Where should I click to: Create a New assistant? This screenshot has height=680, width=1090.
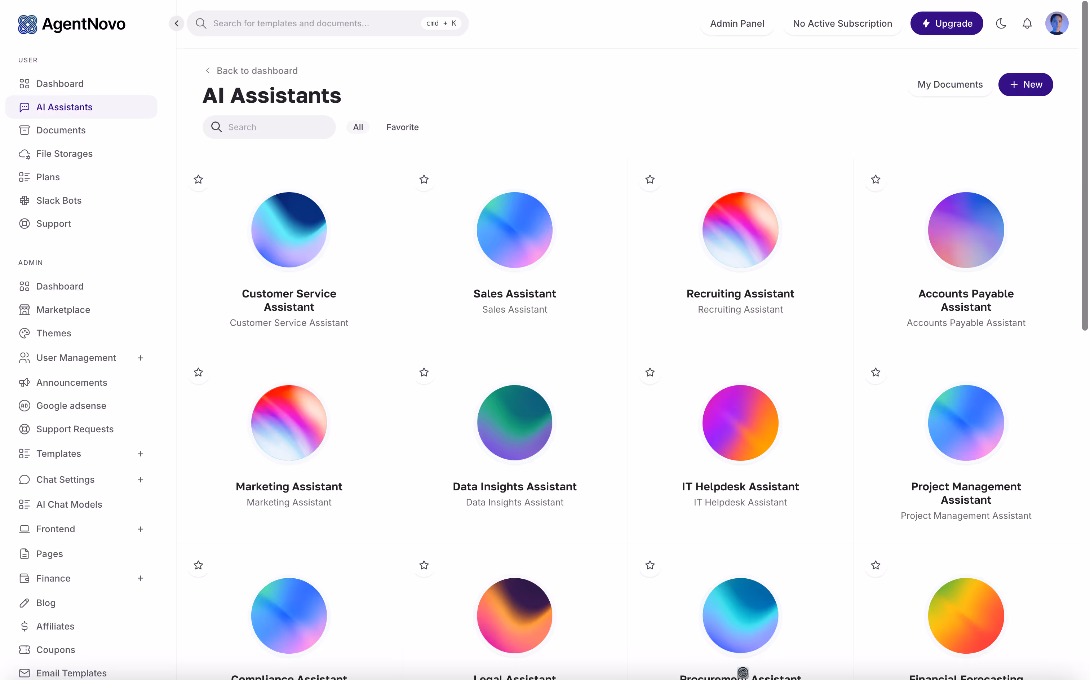click(1025, 85)
